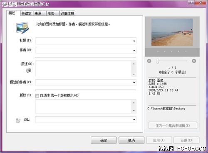Click the 2256 x 1496 dimensions text
Viewport: 208px width, 153px height.
click(x=158, y=84)
